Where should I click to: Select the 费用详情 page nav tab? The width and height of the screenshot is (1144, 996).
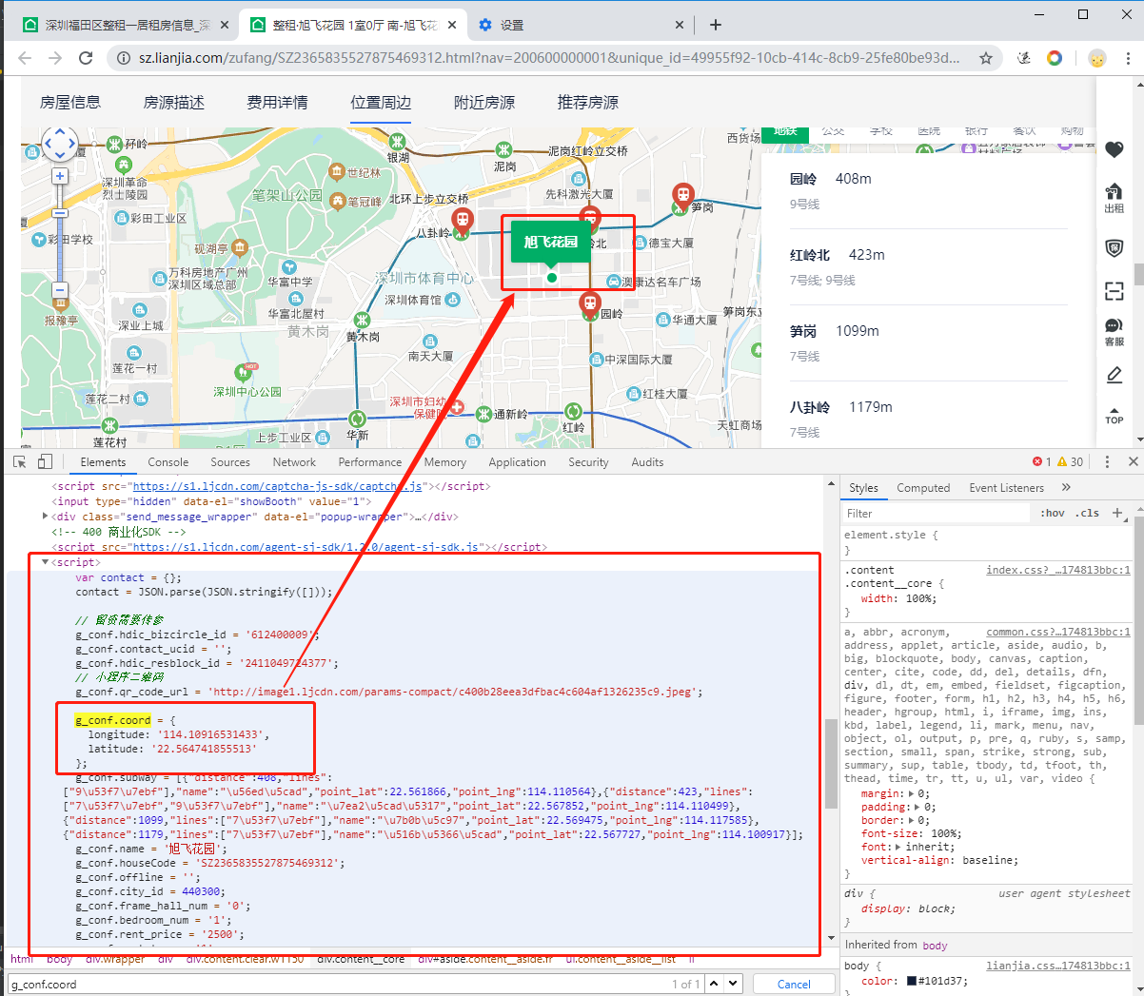pos(277,102)
